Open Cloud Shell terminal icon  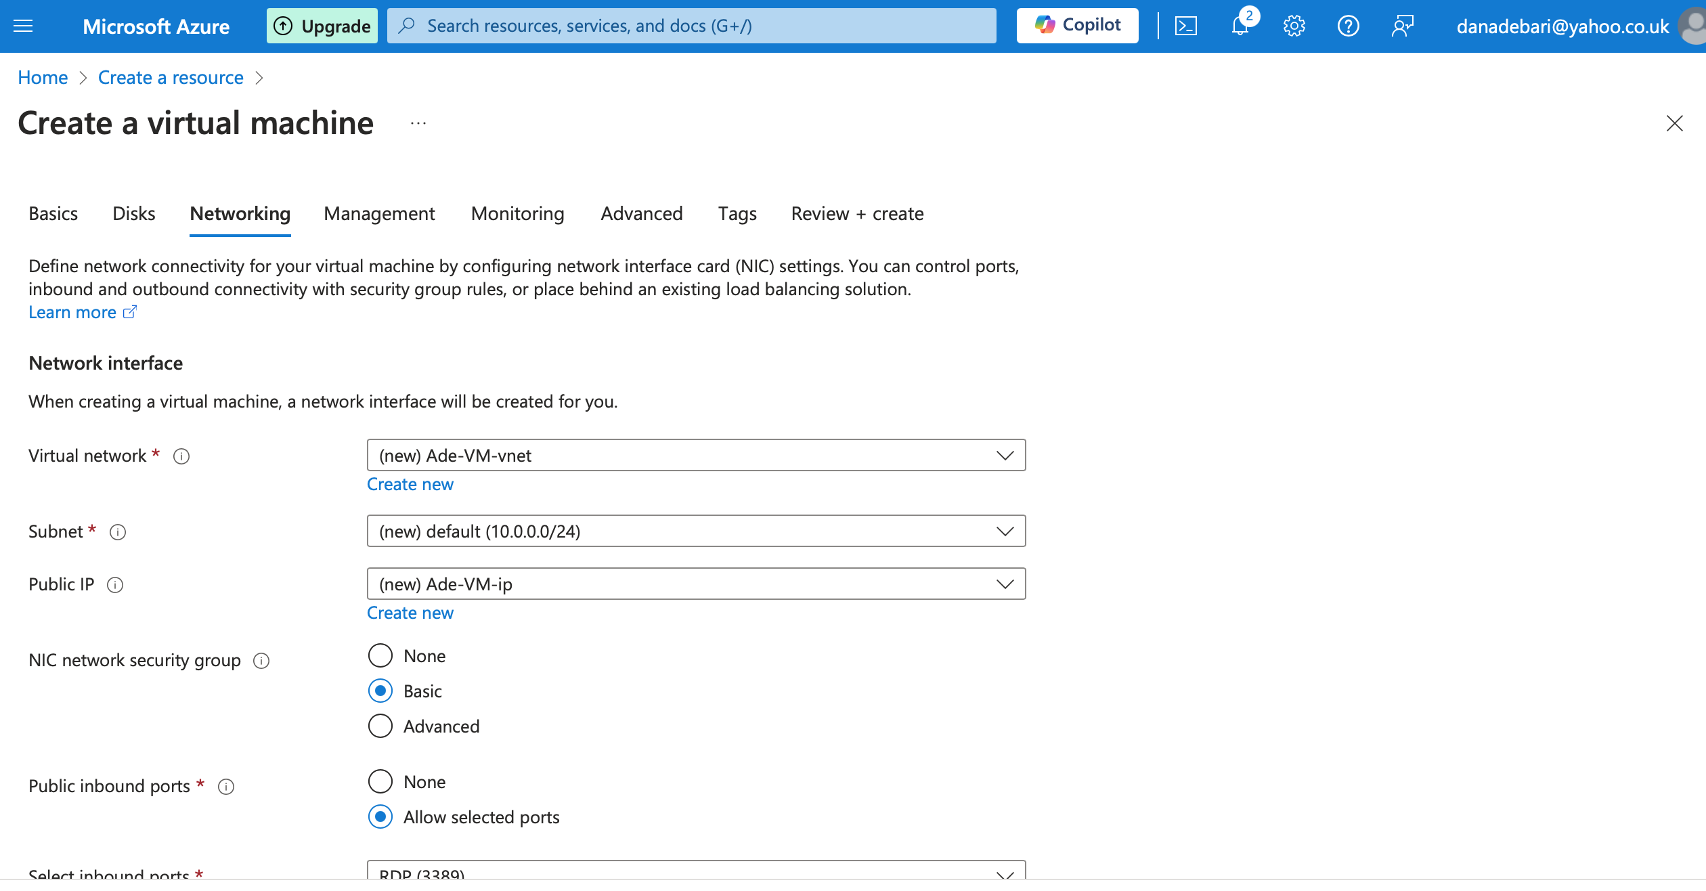point(1185,26)
